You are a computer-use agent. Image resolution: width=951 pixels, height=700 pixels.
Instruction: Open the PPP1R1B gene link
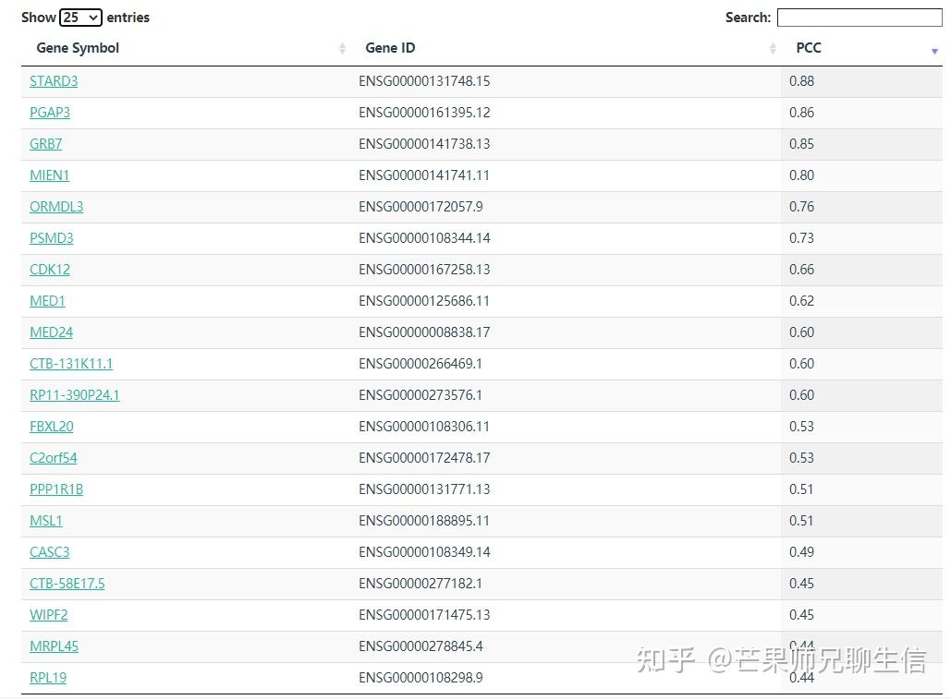[56, 489]
